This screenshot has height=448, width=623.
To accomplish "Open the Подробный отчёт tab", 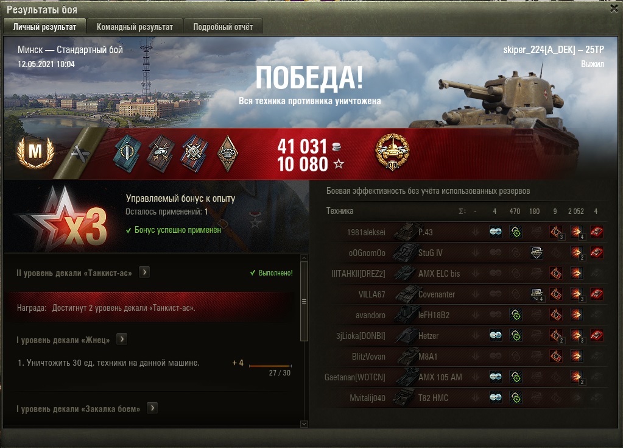I will click(223, 27).
